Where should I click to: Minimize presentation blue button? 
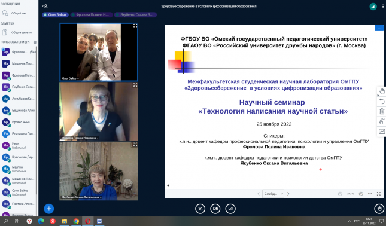tap(379, 28)
